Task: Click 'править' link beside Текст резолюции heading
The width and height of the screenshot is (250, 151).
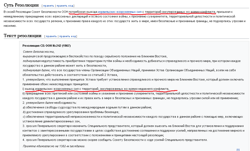Action: tap(51, 36)
